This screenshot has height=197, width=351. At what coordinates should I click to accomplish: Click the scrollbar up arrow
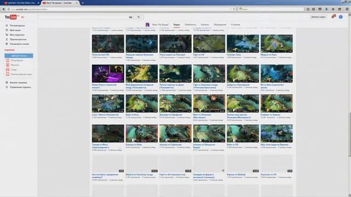click(x=349, y=15)
